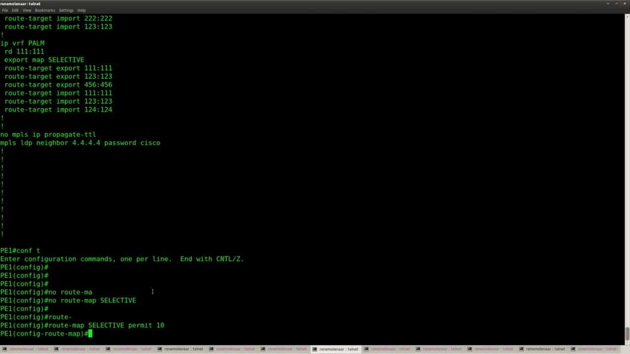Click the 'mpls ldp neighbor 4.4.4.4' line

(80, 143)
